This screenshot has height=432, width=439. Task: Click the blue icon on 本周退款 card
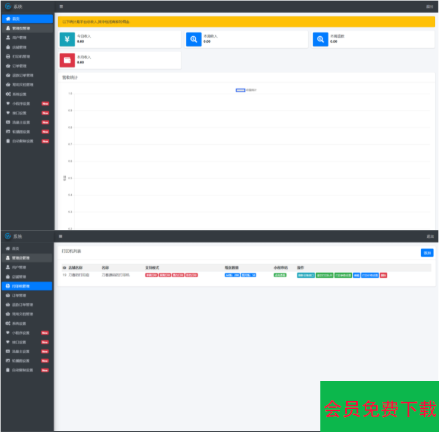pos(320,39)
